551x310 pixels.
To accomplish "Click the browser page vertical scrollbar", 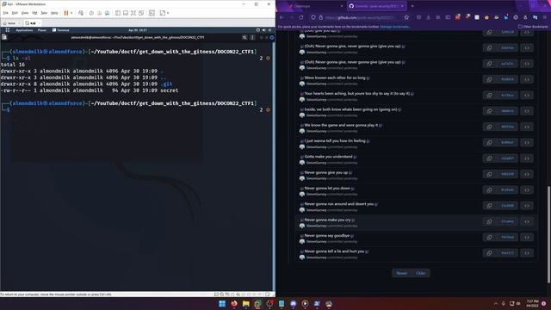I will 548,233.
